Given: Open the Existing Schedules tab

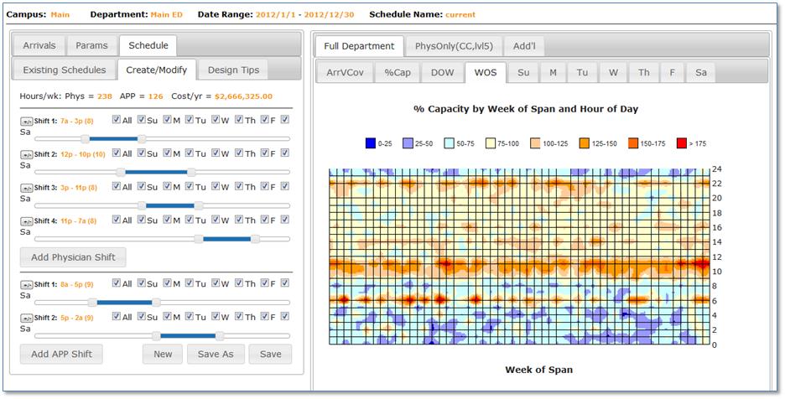Looking at the screenshot, I should click(65, 70).
